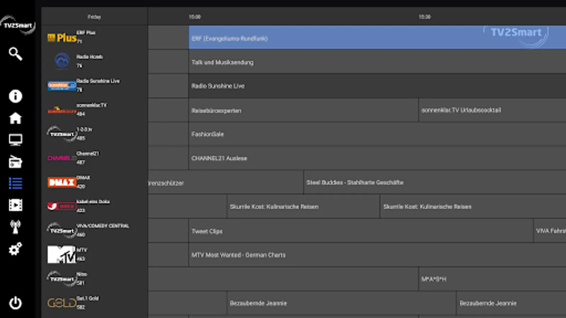Click the kabel eins Doku channel name
566x318 pixels.
click(x=93, y=201)
